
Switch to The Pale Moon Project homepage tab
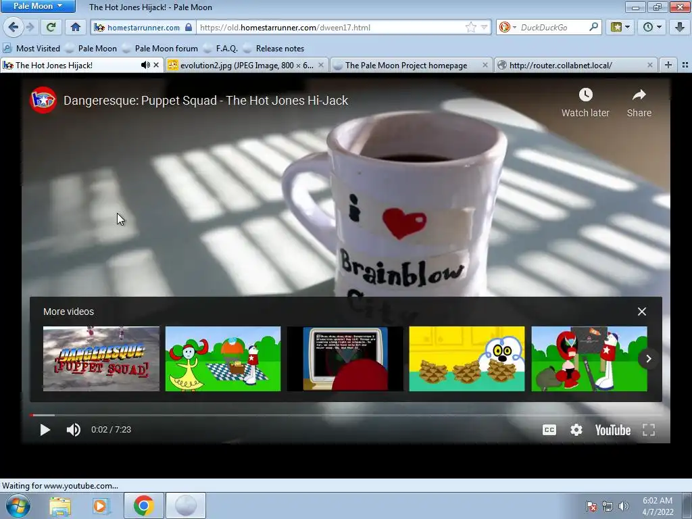(x=406, y=66)
